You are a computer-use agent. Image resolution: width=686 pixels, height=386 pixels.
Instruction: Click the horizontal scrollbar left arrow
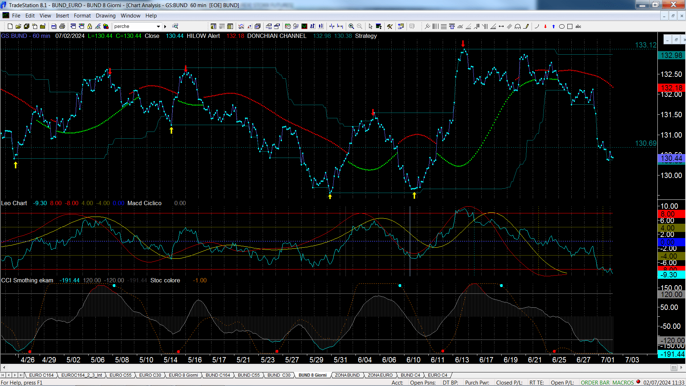pos(4,368)
